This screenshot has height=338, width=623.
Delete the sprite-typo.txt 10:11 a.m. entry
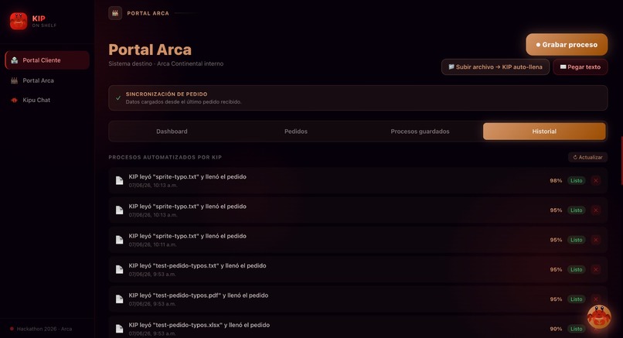pos(596,240)
